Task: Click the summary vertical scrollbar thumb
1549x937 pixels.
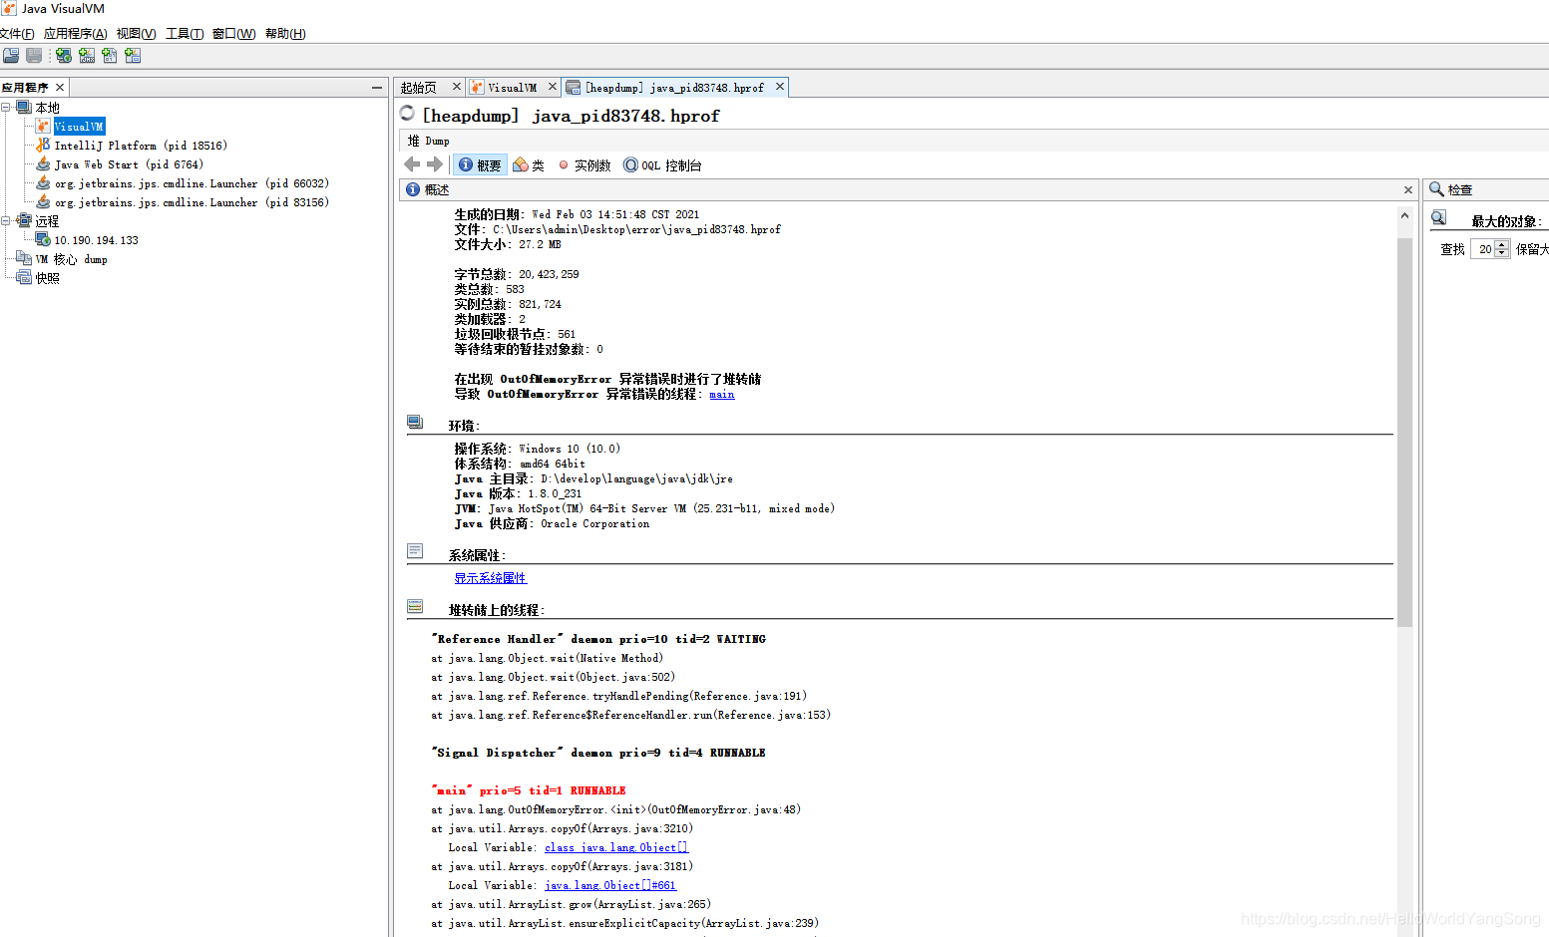Action: 1404,432
